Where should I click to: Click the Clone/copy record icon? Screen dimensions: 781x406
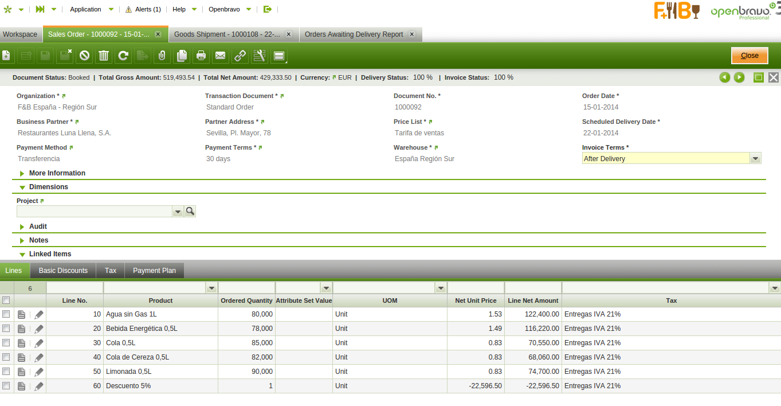tap(182, 56)
